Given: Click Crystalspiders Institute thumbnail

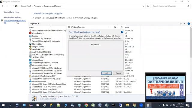Looking at the screenshot, I should point(166,87).
